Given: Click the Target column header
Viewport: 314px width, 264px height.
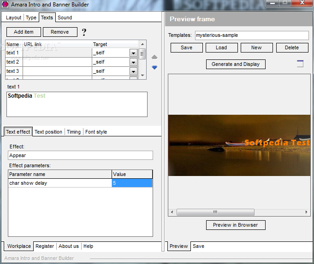Looking at the screenshot, I should click(115, 44).
